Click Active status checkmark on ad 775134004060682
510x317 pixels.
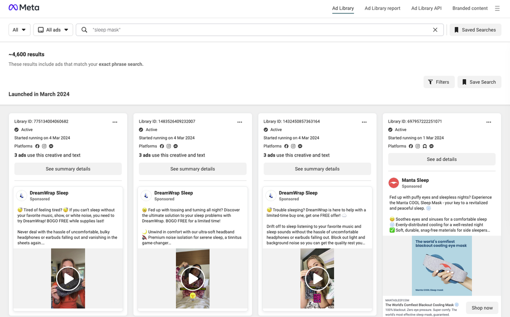tap(16, 130)
